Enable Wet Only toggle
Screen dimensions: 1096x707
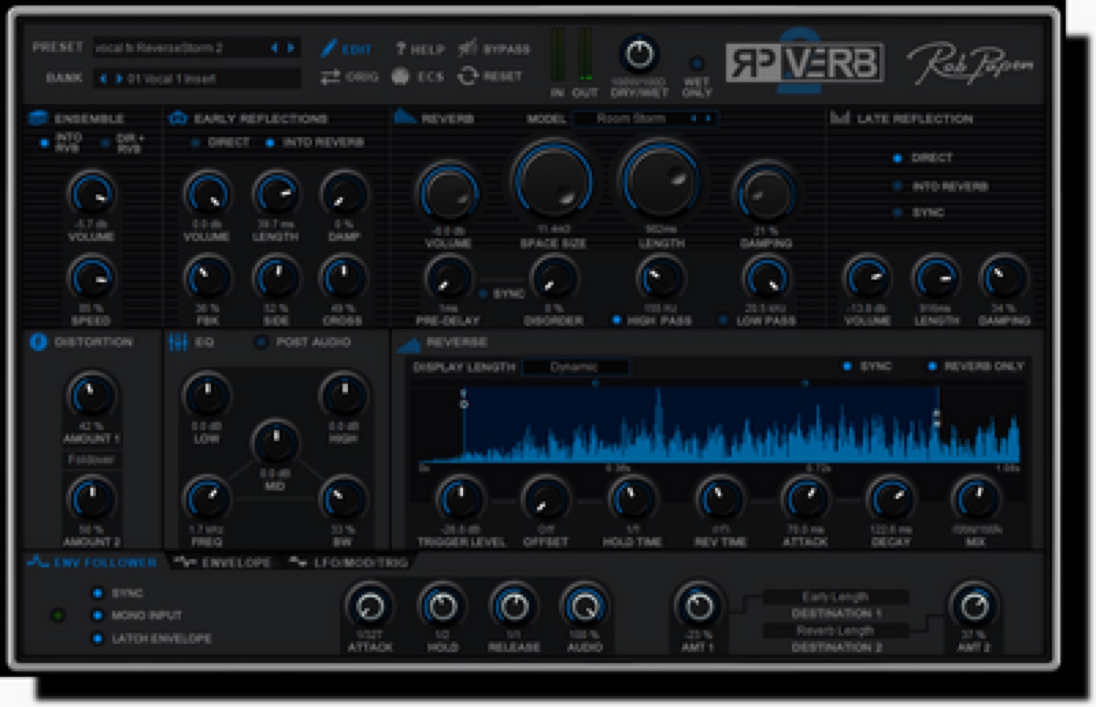click(696, 64)
